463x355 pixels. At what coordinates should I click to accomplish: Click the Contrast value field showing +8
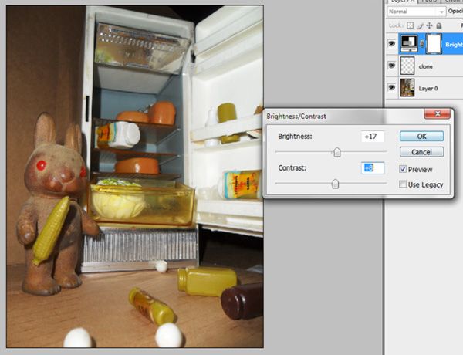(373, 167)
